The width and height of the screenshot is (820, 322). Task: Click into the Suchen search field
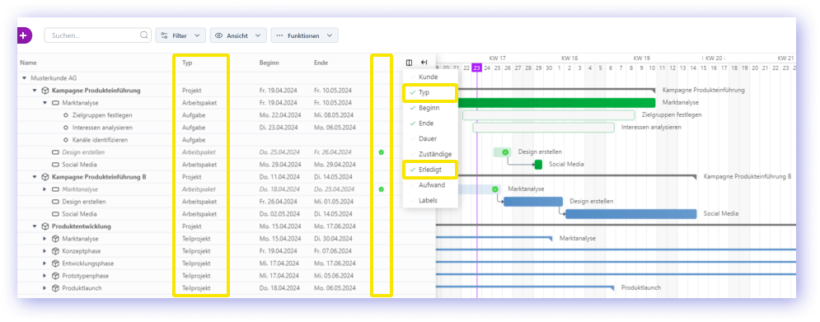(x=93, y=35)
